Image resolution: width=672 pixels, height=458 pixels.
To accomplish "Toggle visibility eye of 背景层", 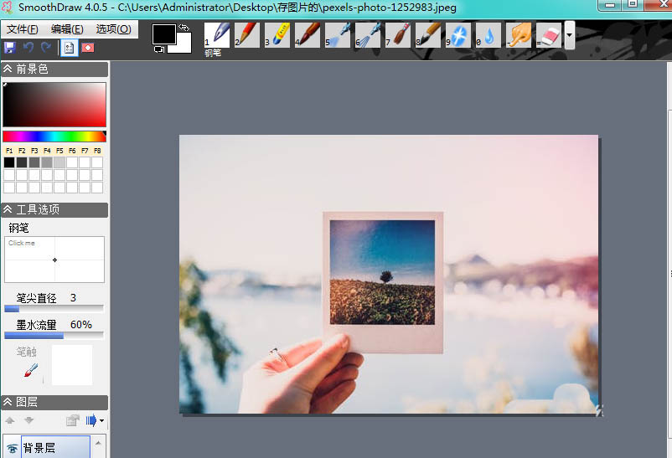I will pos(12,448).
